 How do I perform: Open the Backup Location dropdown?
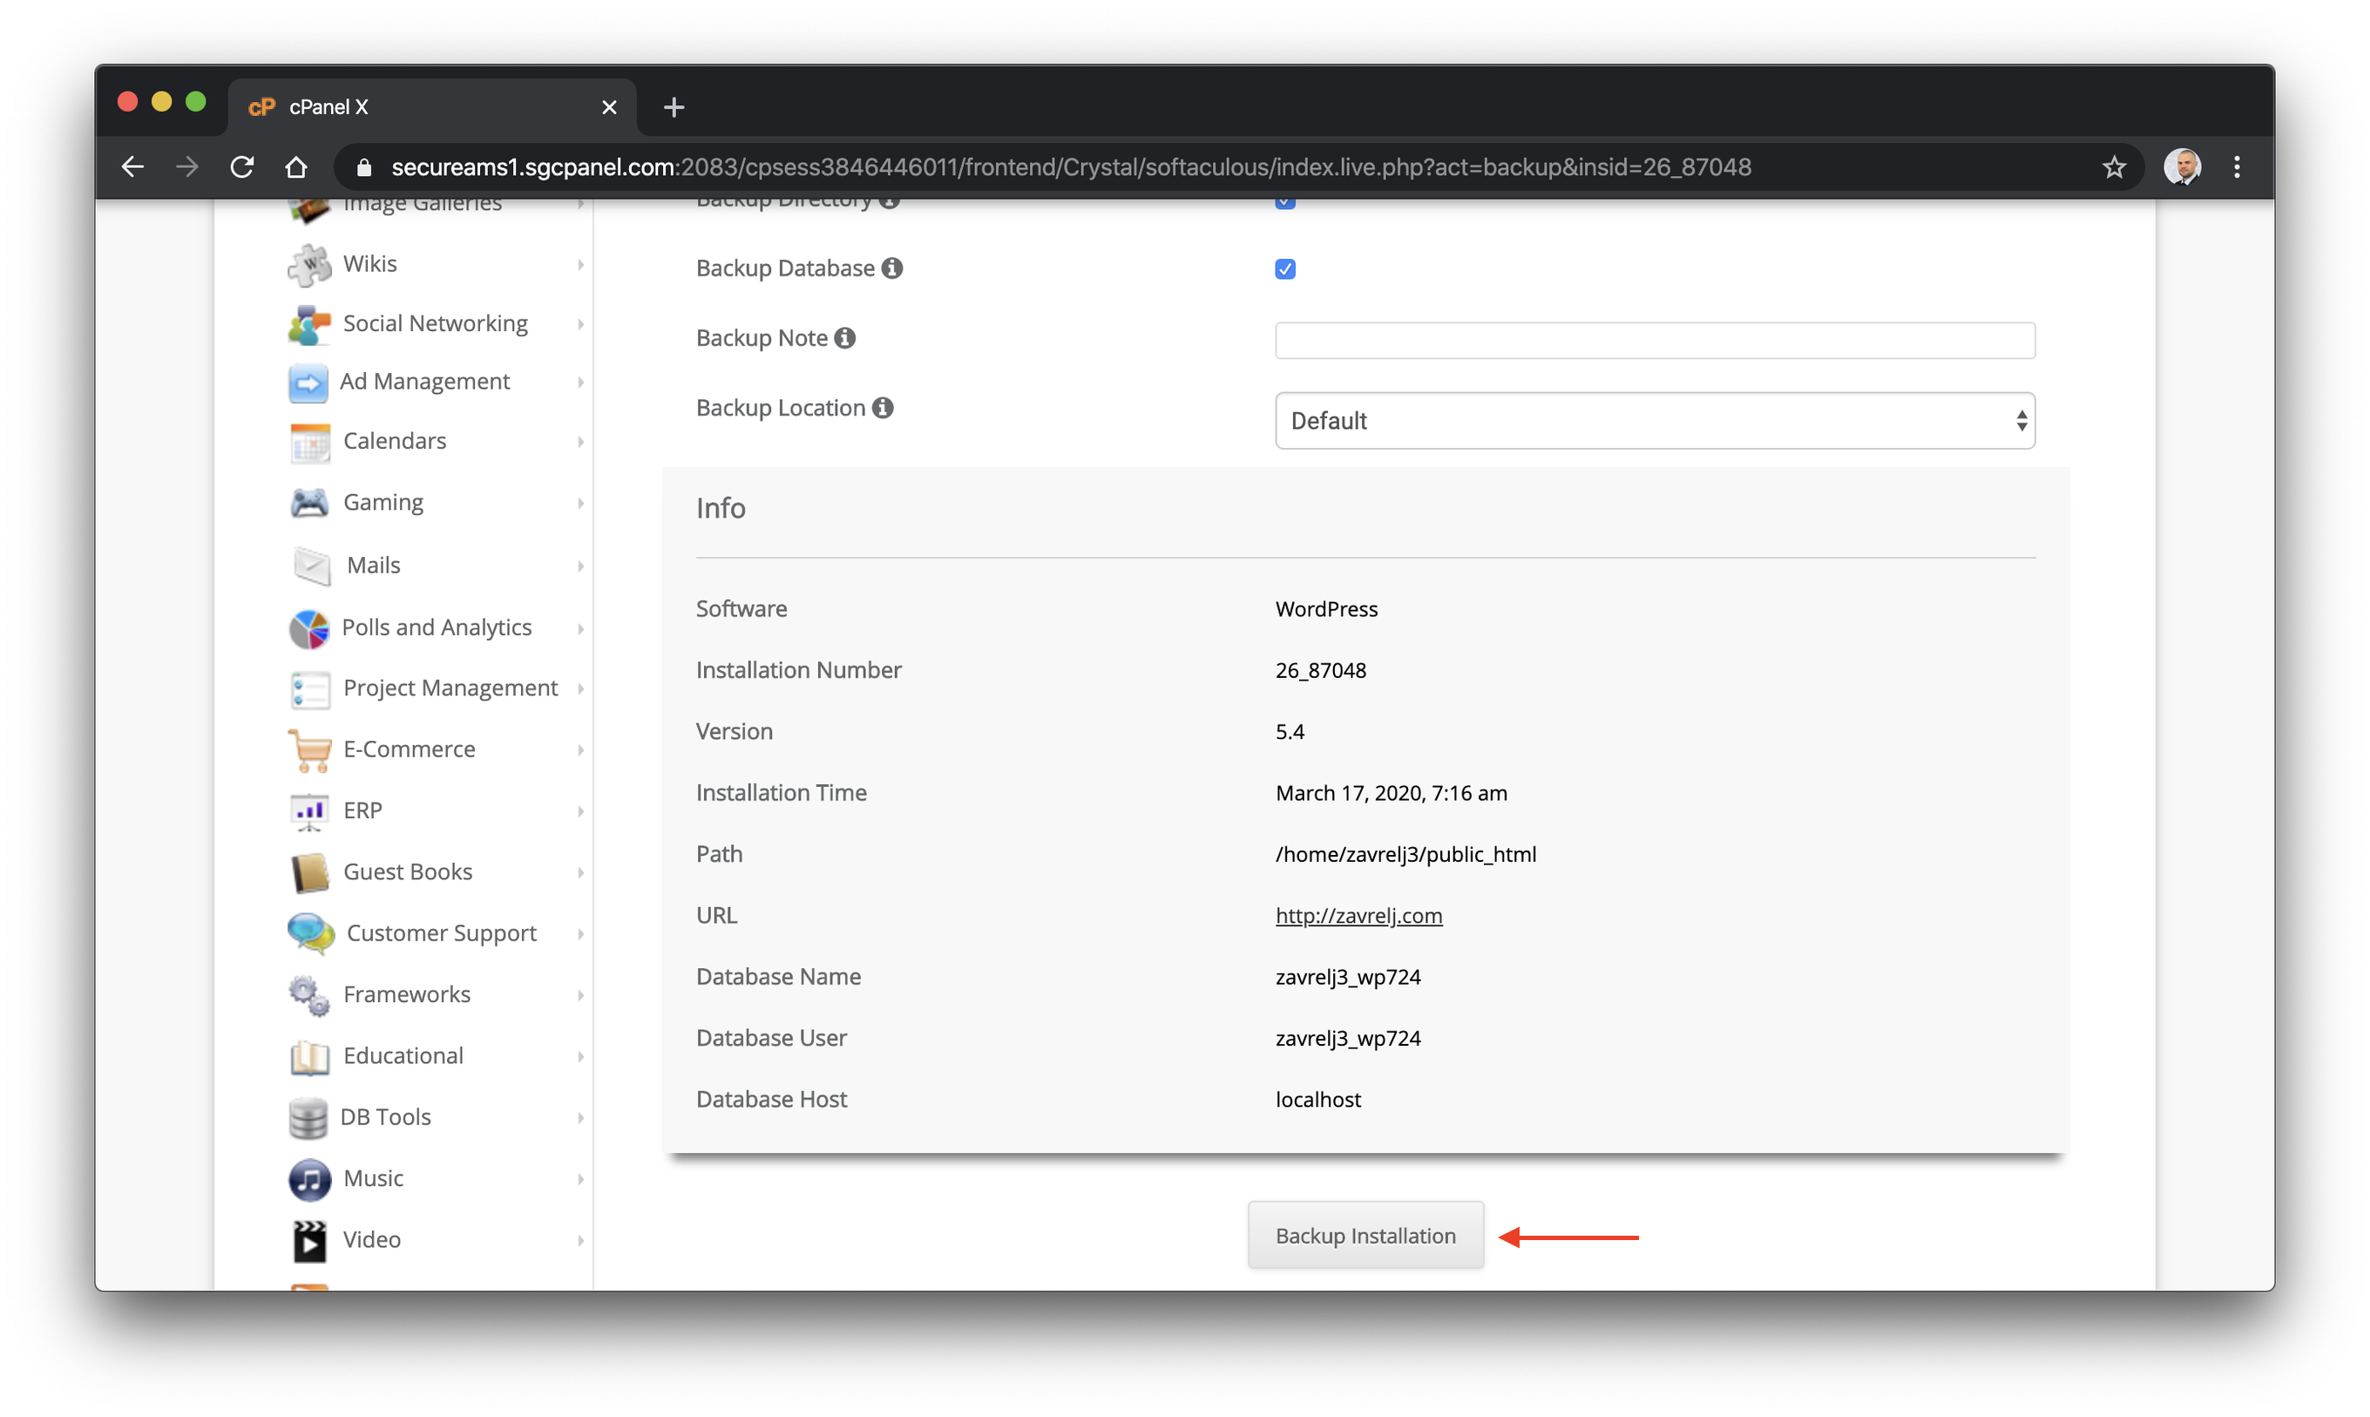[x=1654, y=421]
